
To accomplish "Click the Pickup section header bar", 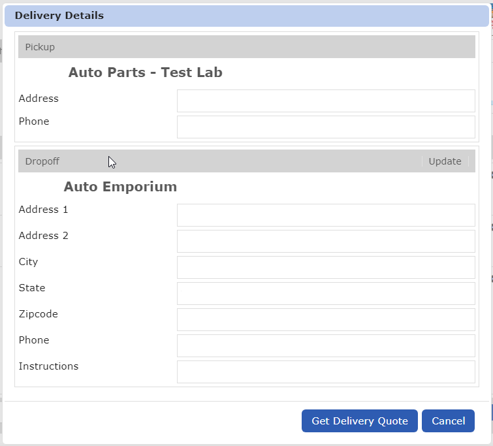I will [x=246, y=47].
